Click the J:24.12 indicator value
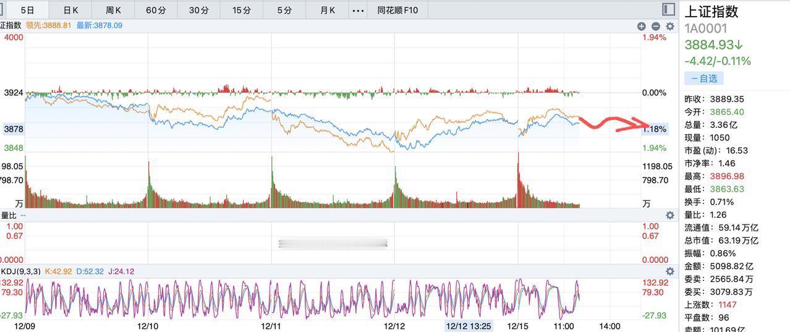The image size is (790, 332). (121, 271)
